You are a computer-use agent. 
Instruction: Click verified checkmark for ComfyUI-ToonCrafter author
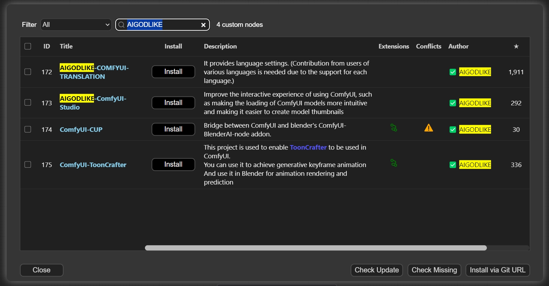coord(453,165)
